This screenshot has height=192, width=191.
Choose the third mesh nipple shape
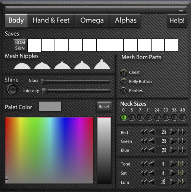62,66
